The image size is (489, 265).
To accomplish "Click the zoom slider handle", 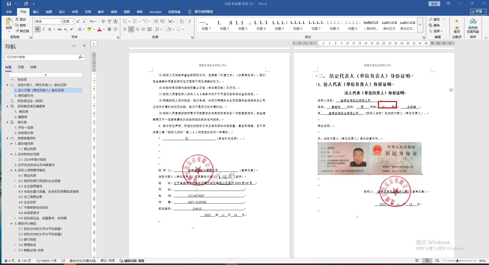I will click(457, 261).
